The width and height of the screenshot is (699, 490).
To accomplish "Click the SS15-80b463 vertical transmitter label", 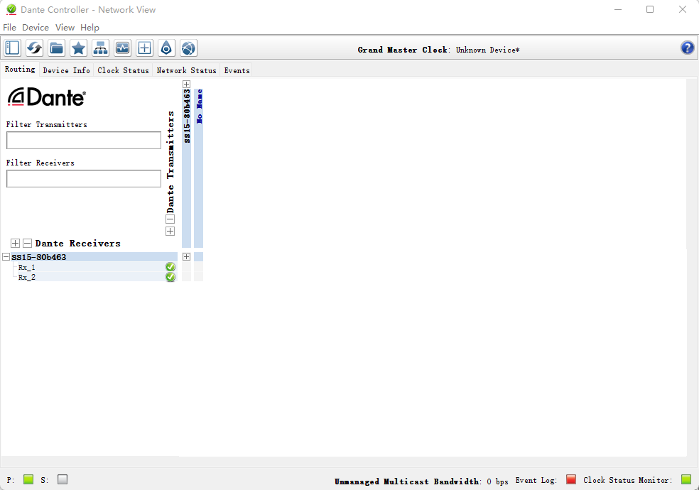I will pyautogui.click(x=187, y=116).
